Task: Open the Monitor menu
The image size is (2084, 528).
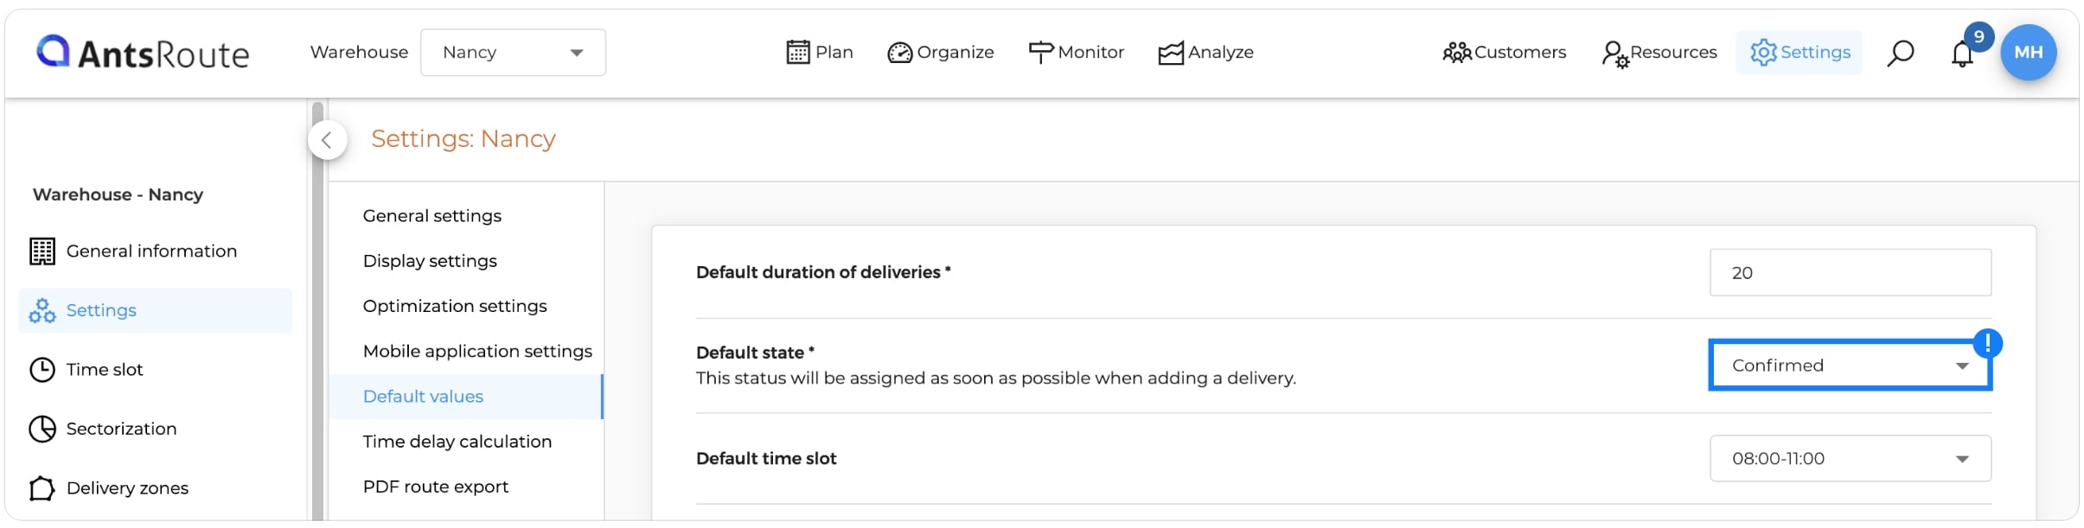Action: coord(1077,53)
